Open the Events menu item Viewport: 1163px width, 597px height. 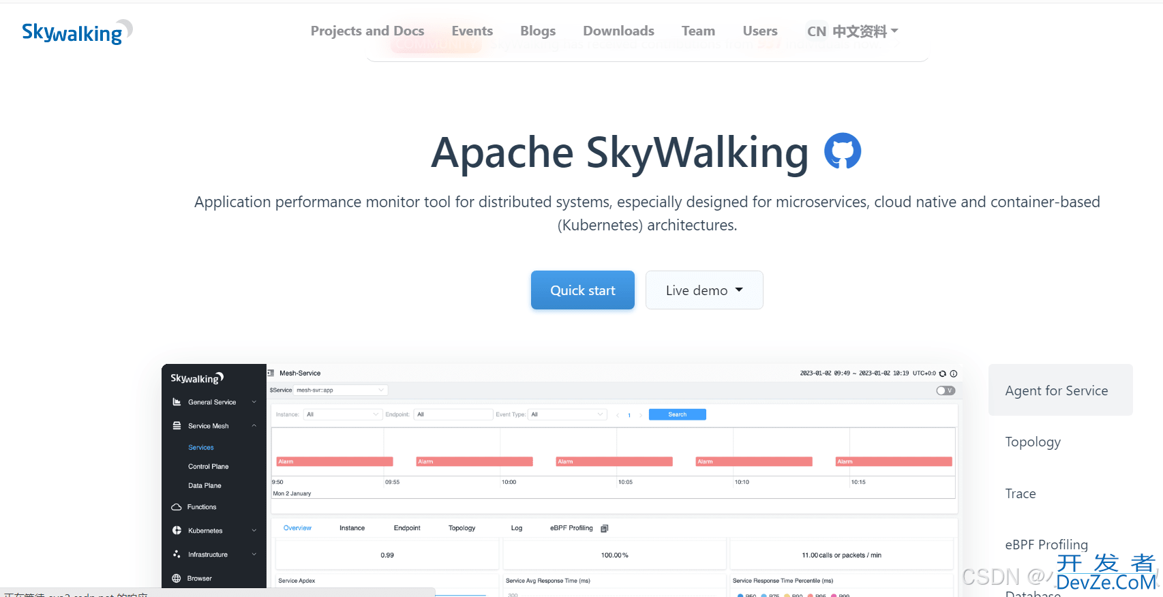coord(472,31)
